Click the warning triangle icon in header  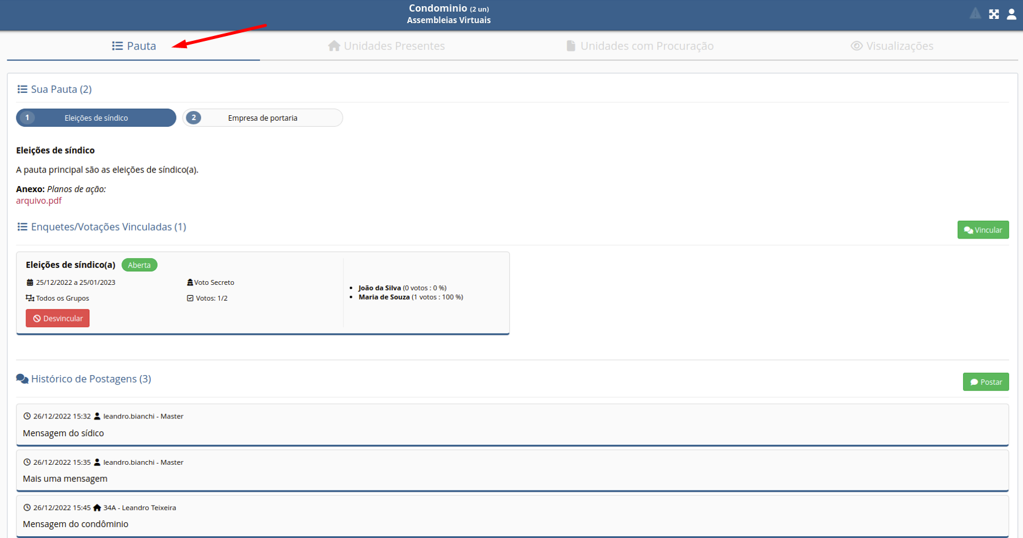(x=975, y=13)
